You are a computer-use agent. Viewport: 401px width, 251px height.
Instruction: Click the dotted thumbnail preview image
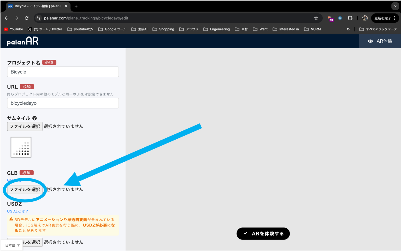click(x=21, y=147)
